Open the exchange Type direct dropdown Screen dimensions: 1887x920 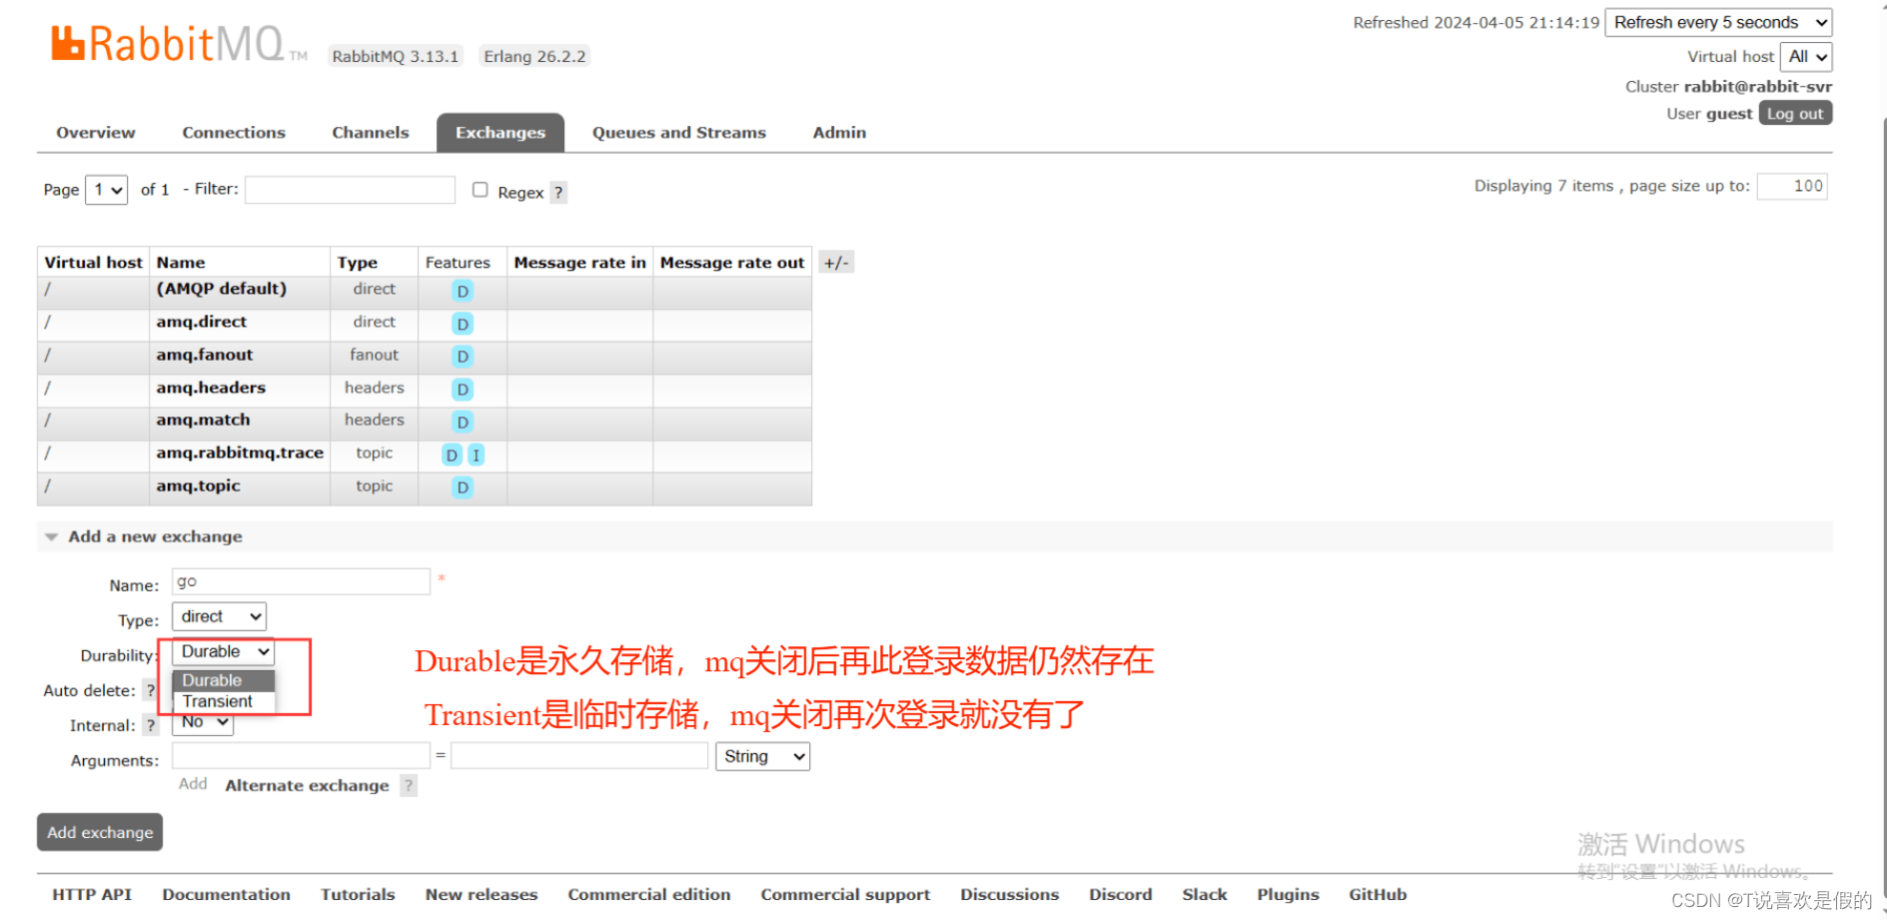(x=219, y=616)
